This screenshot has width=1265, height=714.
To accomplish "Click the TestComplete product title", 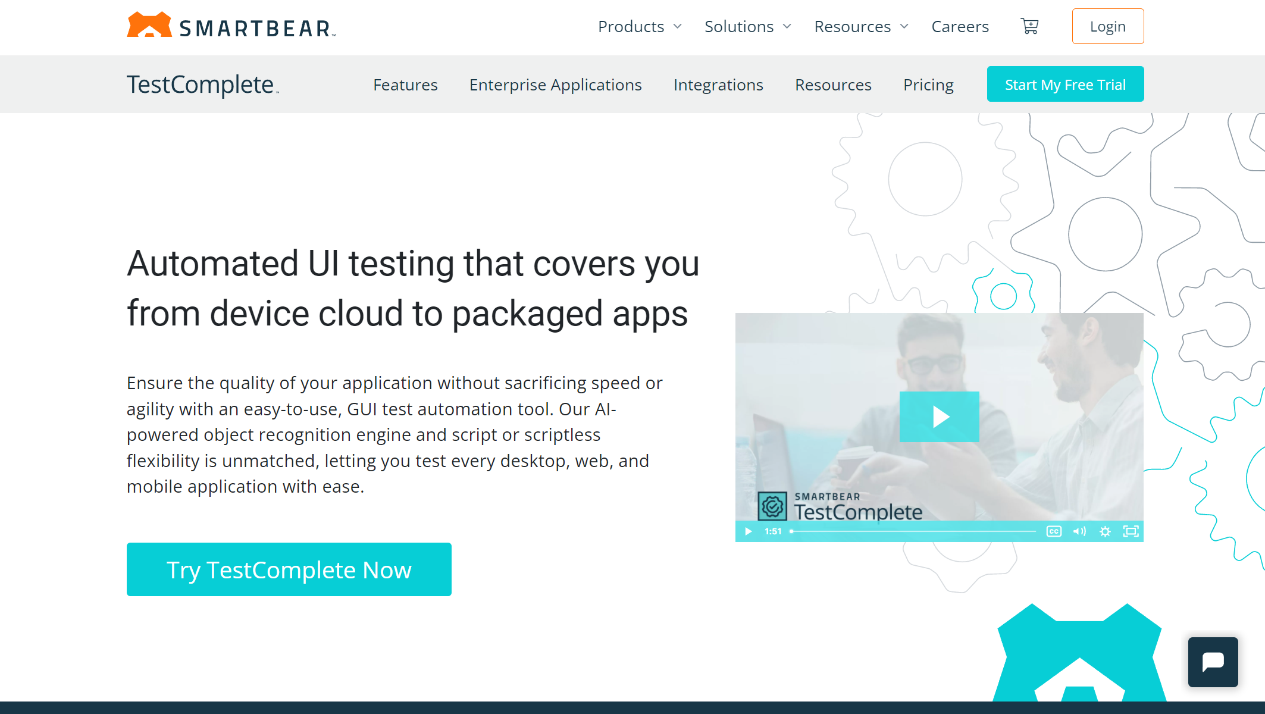I will 201,84.
